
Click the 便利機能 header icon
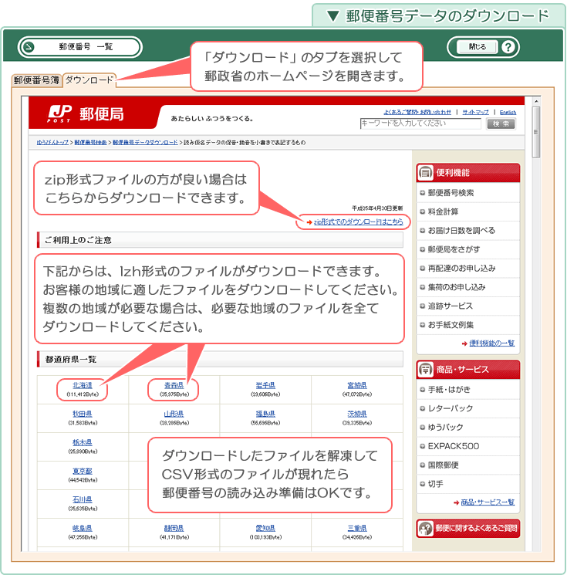tap(425, 173)
